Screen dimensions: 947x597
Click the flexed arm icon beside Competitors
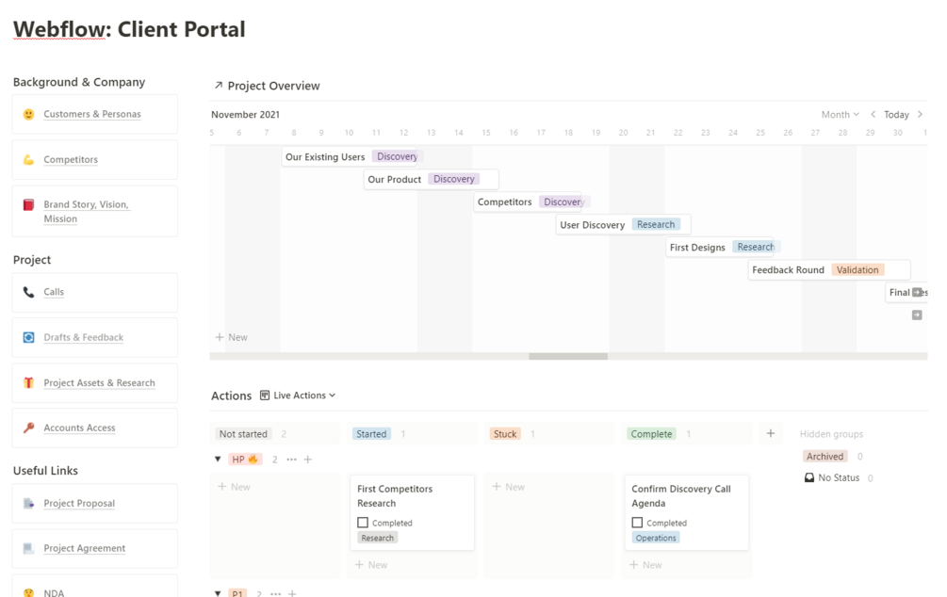pos(28,159)
